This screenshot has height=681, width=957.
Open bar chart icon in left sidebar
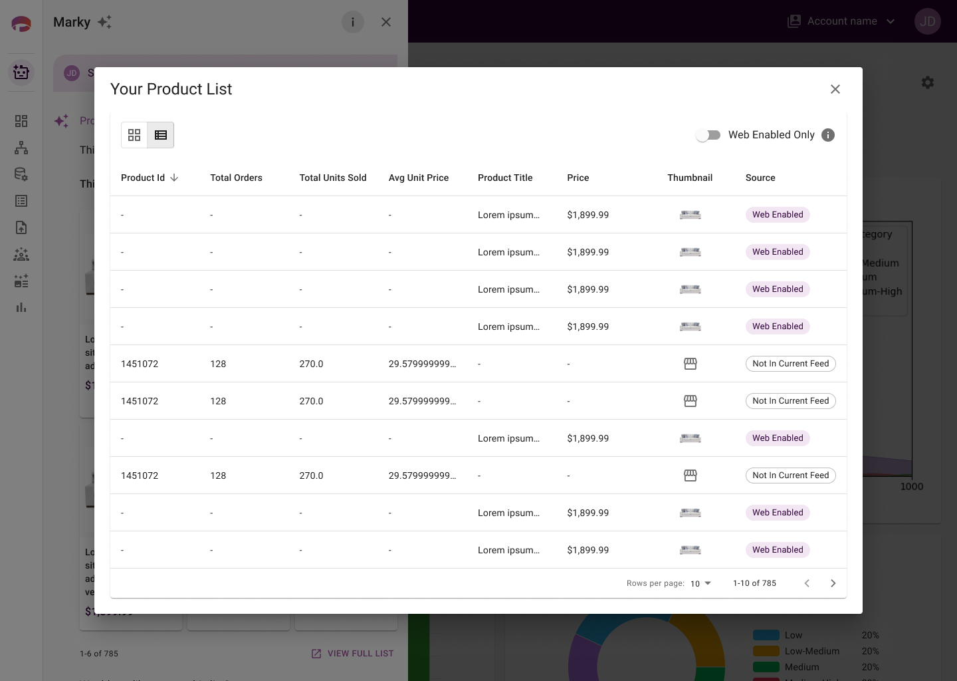(x=21, y=307)
